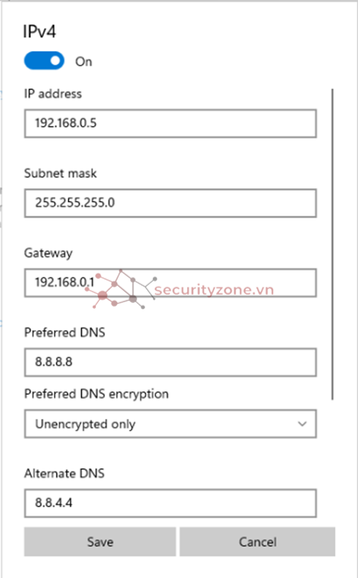Select the Gateway input containing 192.168.0.1
Viewport: 358px width, 578px height.
point(171,283)
